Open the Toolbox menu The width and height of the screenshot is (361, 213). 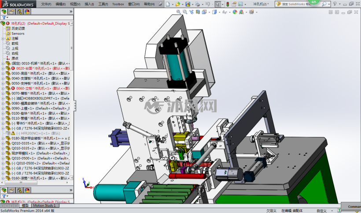click(118, 4)
